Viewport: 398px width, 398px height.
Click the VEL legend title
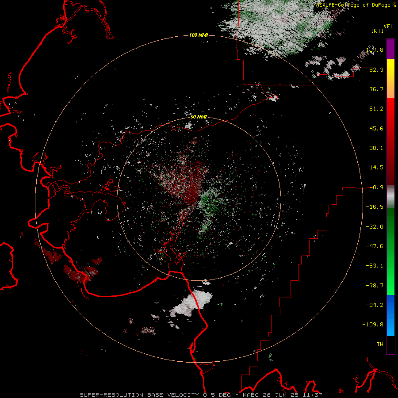388,27
